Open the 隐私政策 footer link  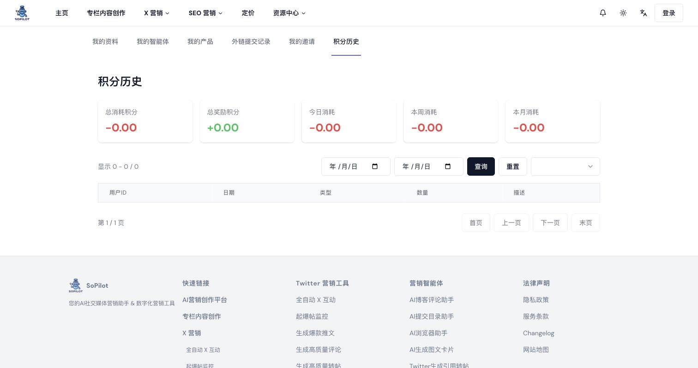(536, 300)
